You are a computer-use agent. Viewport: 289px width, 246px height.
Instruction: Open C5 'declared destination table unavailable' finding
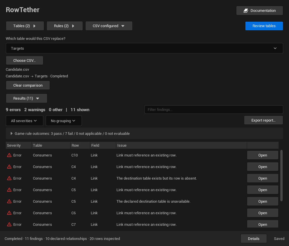coord(263,202)
